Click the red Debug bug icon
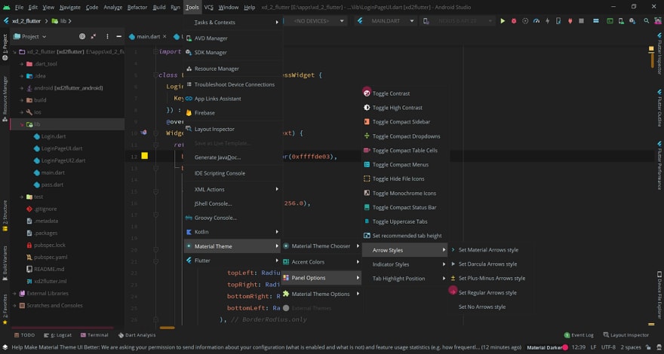This screenshot has height=354, width=664. pyautogui.click(x=514, y=21)
